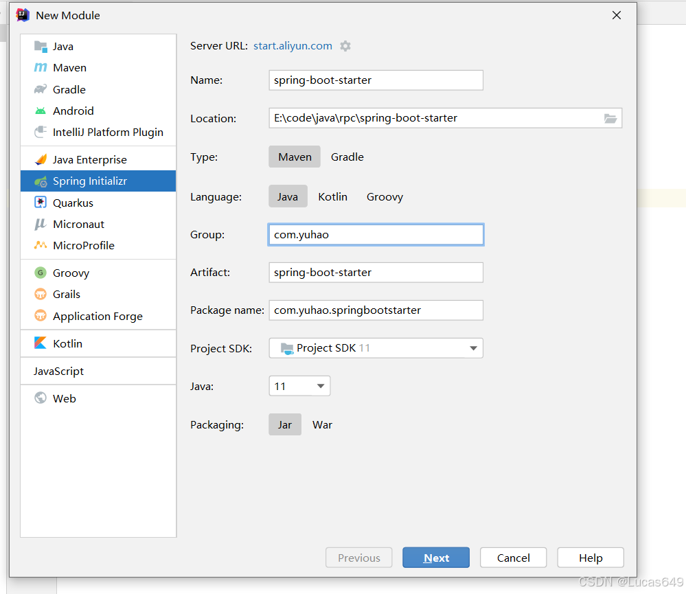686x594 pixels.
Task: Click the Help button
Action: (x=591, y=558)
